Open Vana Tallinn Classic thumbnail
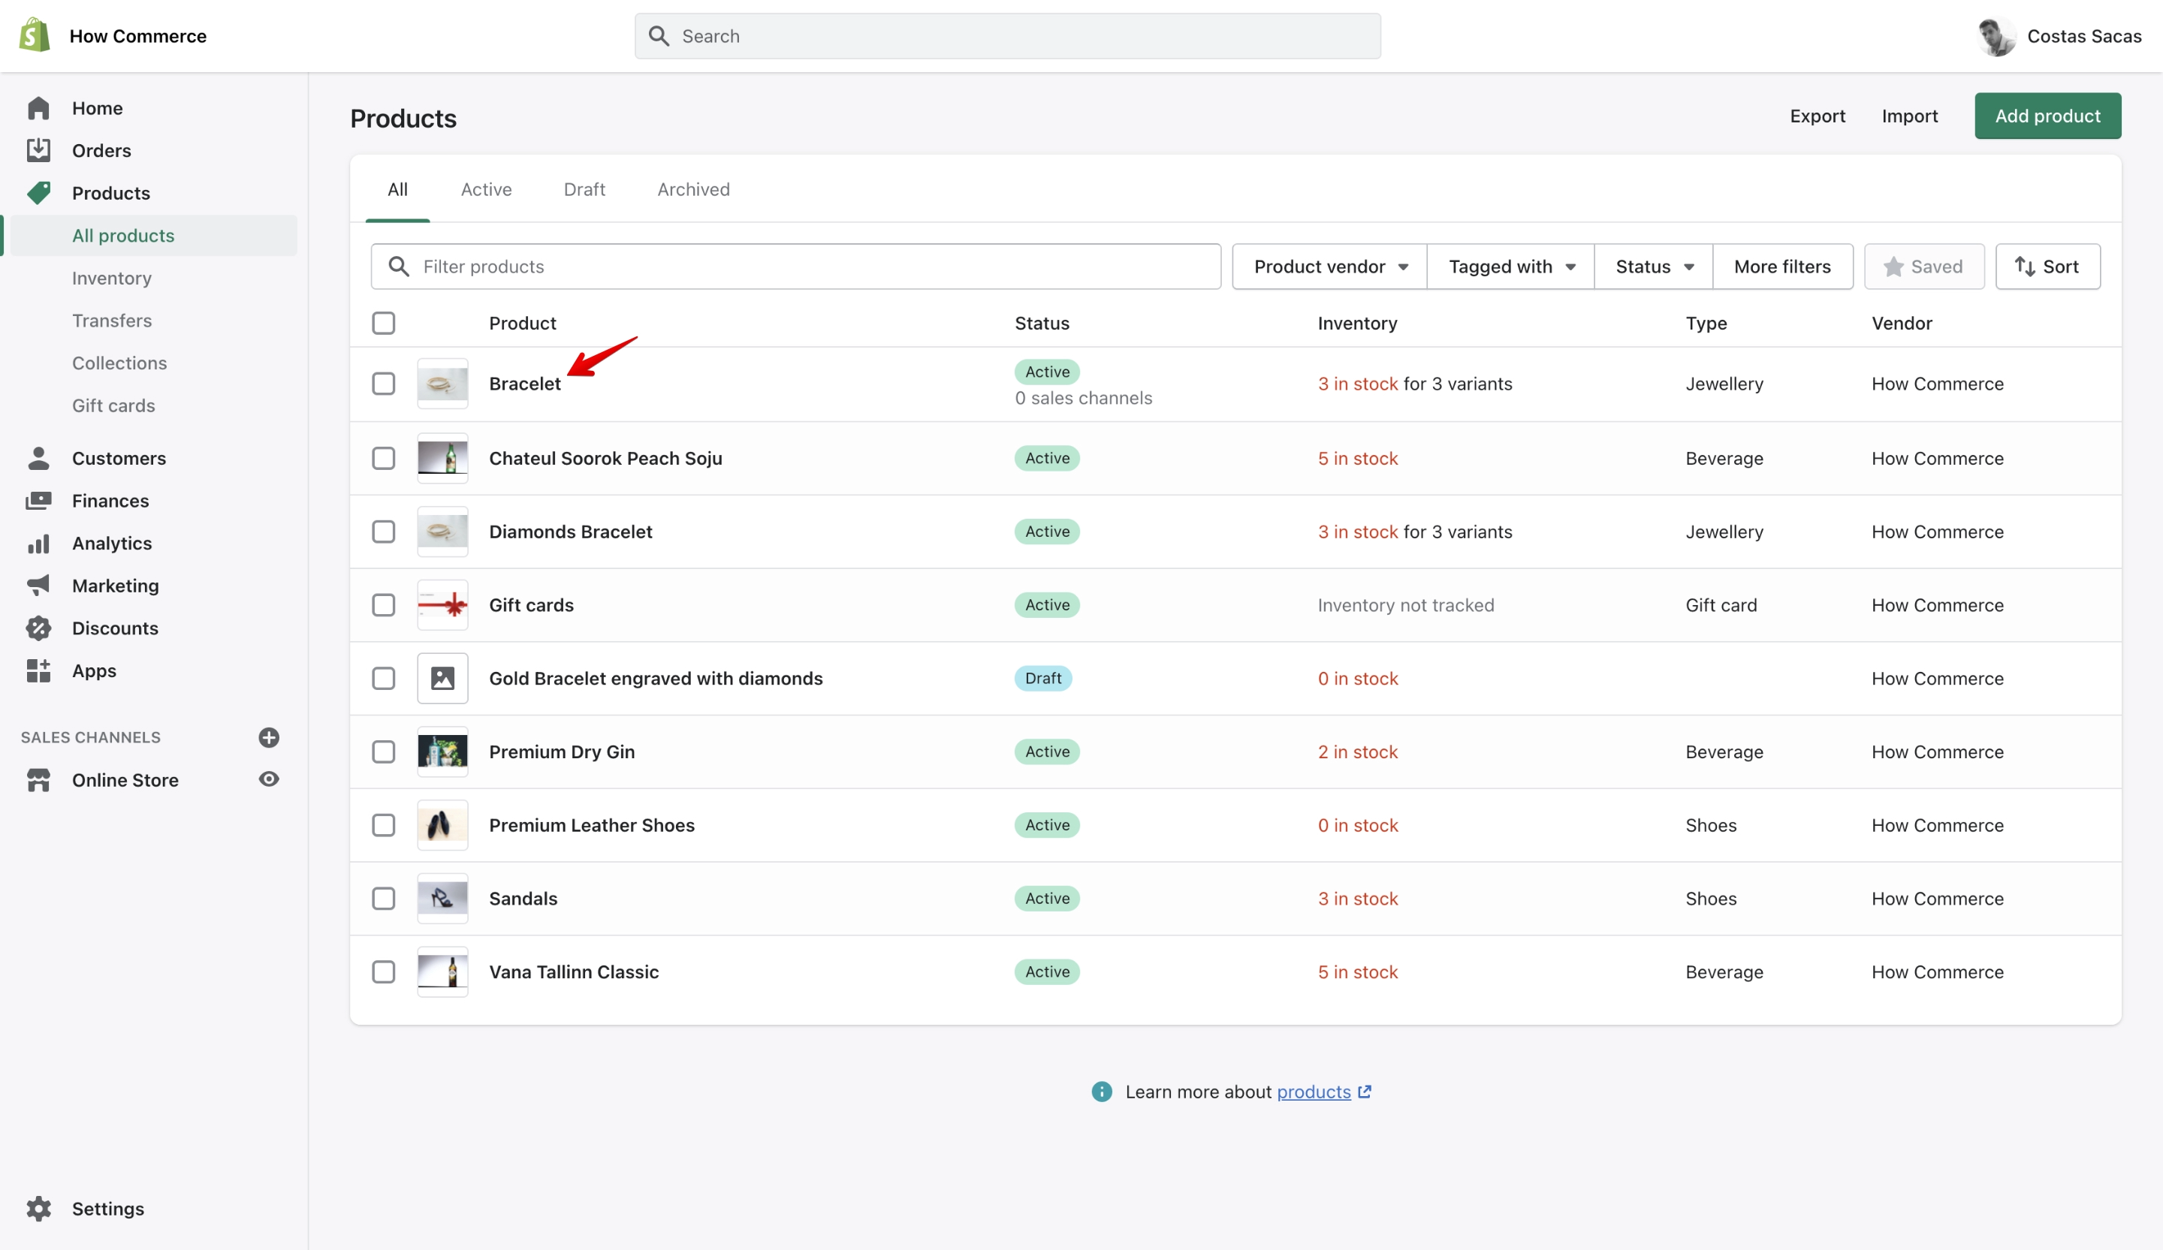Viewport: 2163px width, 1250px height. point(442,971)
